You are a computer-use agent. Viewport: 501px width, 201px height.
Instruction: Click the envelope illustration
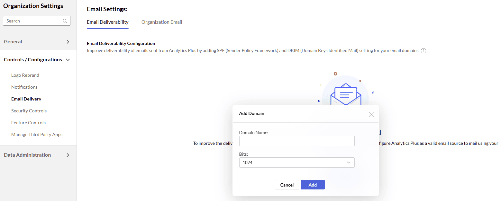pos(346,93)
